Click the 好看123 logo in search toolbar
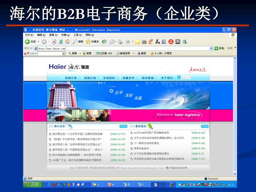The image size is (256, 192). tap(29, 53)
